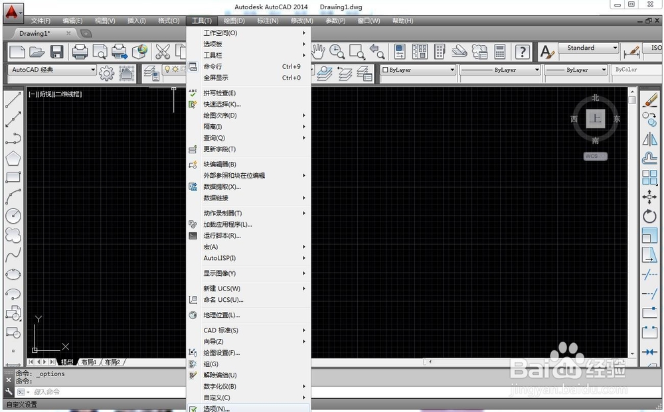Image resolution: width=664 pixels, height=412 pixels.
Task: Select the Rotate modify tool
Action: (x=649, y=216)
